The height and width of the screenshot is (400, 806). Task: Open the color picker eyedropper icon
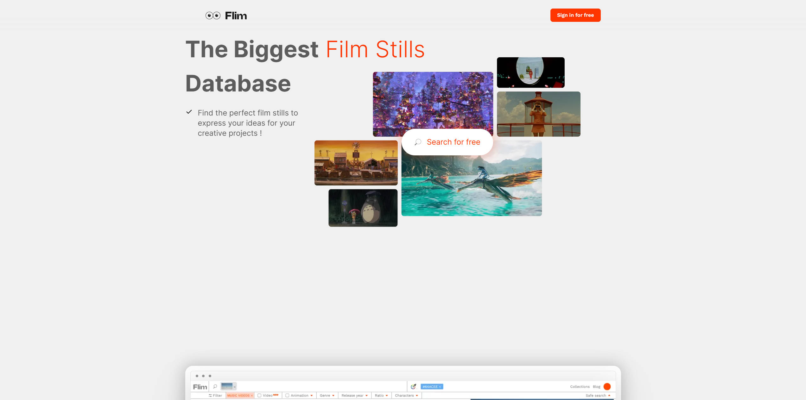(x=413, y=386)
